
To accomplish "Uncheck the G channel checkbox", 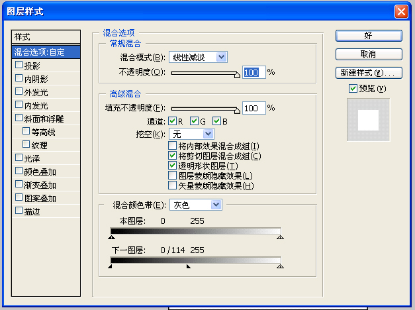I will point(194,121).
